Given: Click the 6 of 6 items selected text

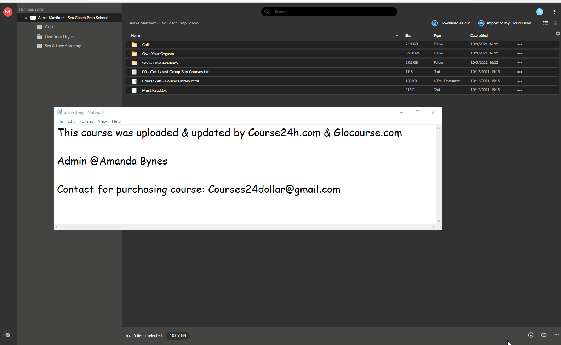Looking at the screenshot, I should pyautogui.click(x=144, y=335).
